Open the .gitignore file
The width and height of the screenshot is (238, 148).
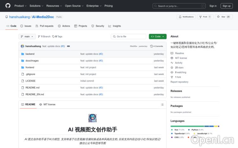pyautogui.click(x=30, y=74)
